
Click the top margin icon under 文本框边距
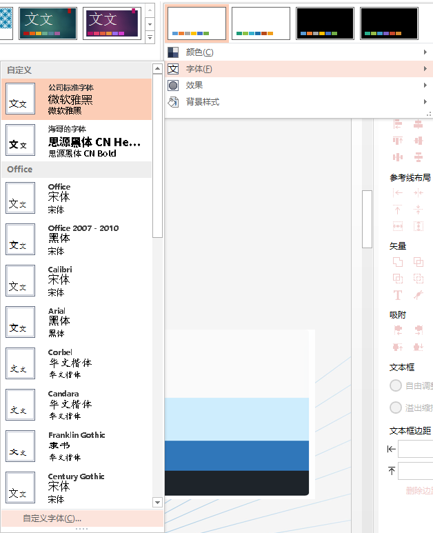(392, 471)
